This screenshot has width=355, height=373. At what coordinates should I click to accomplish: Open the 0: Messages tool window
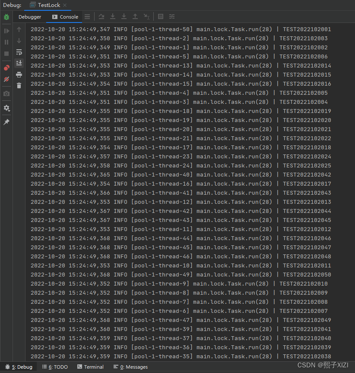pyautogui.click(x=130, y=367)
